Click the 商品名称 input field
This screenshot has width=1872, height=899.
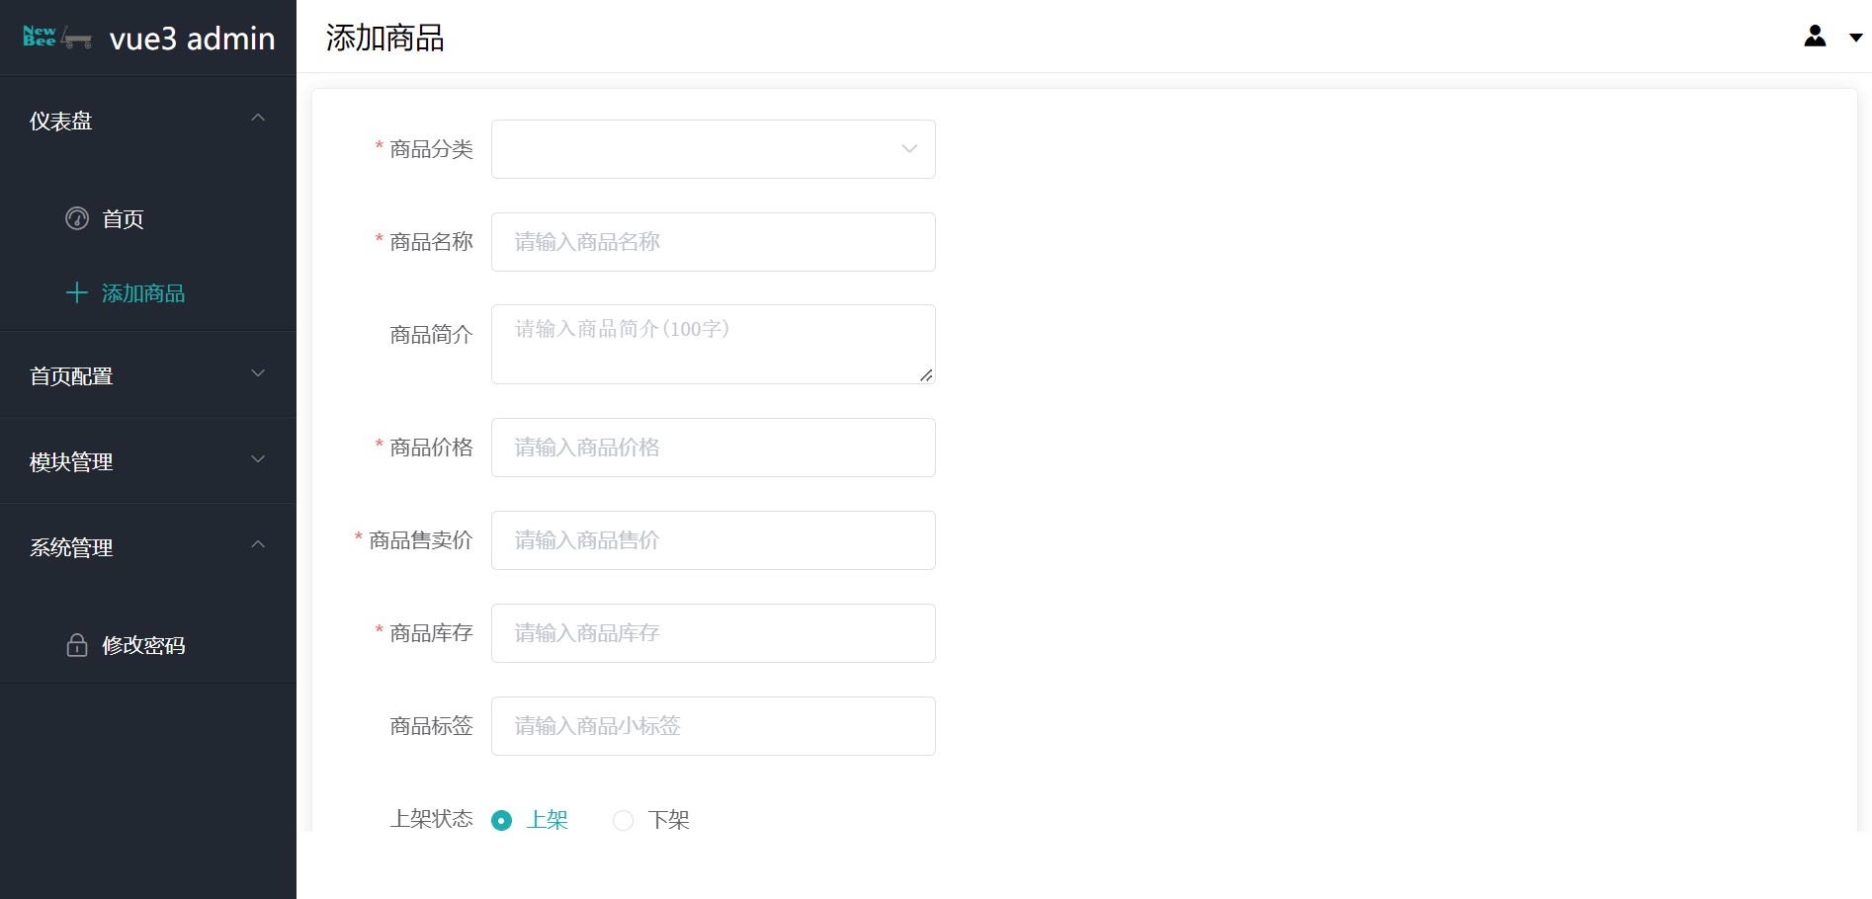(x=712, y=242)
